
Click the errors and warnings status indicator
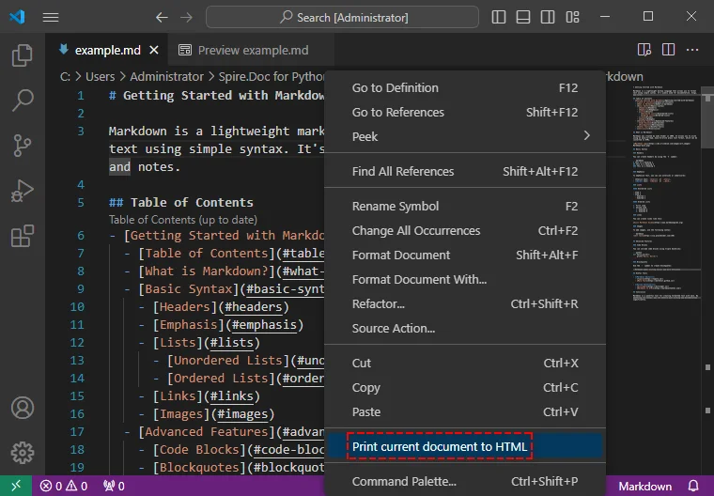tap(64, 486)
